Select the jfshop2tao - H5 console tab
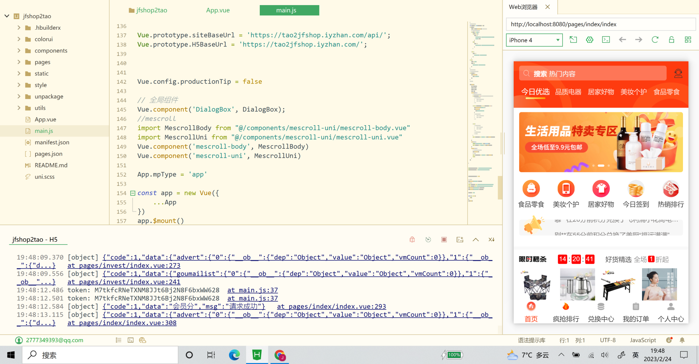 tap(35, 239)
